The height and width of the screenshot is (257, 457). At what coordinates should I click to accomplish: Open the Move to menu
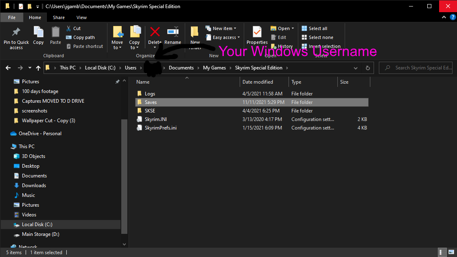point(117,38)
